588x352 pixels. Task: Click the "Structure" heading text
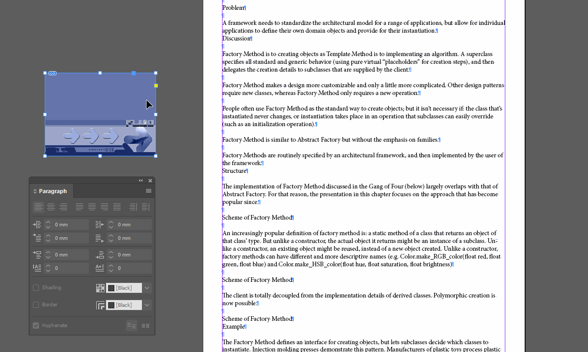click(234, 171)
